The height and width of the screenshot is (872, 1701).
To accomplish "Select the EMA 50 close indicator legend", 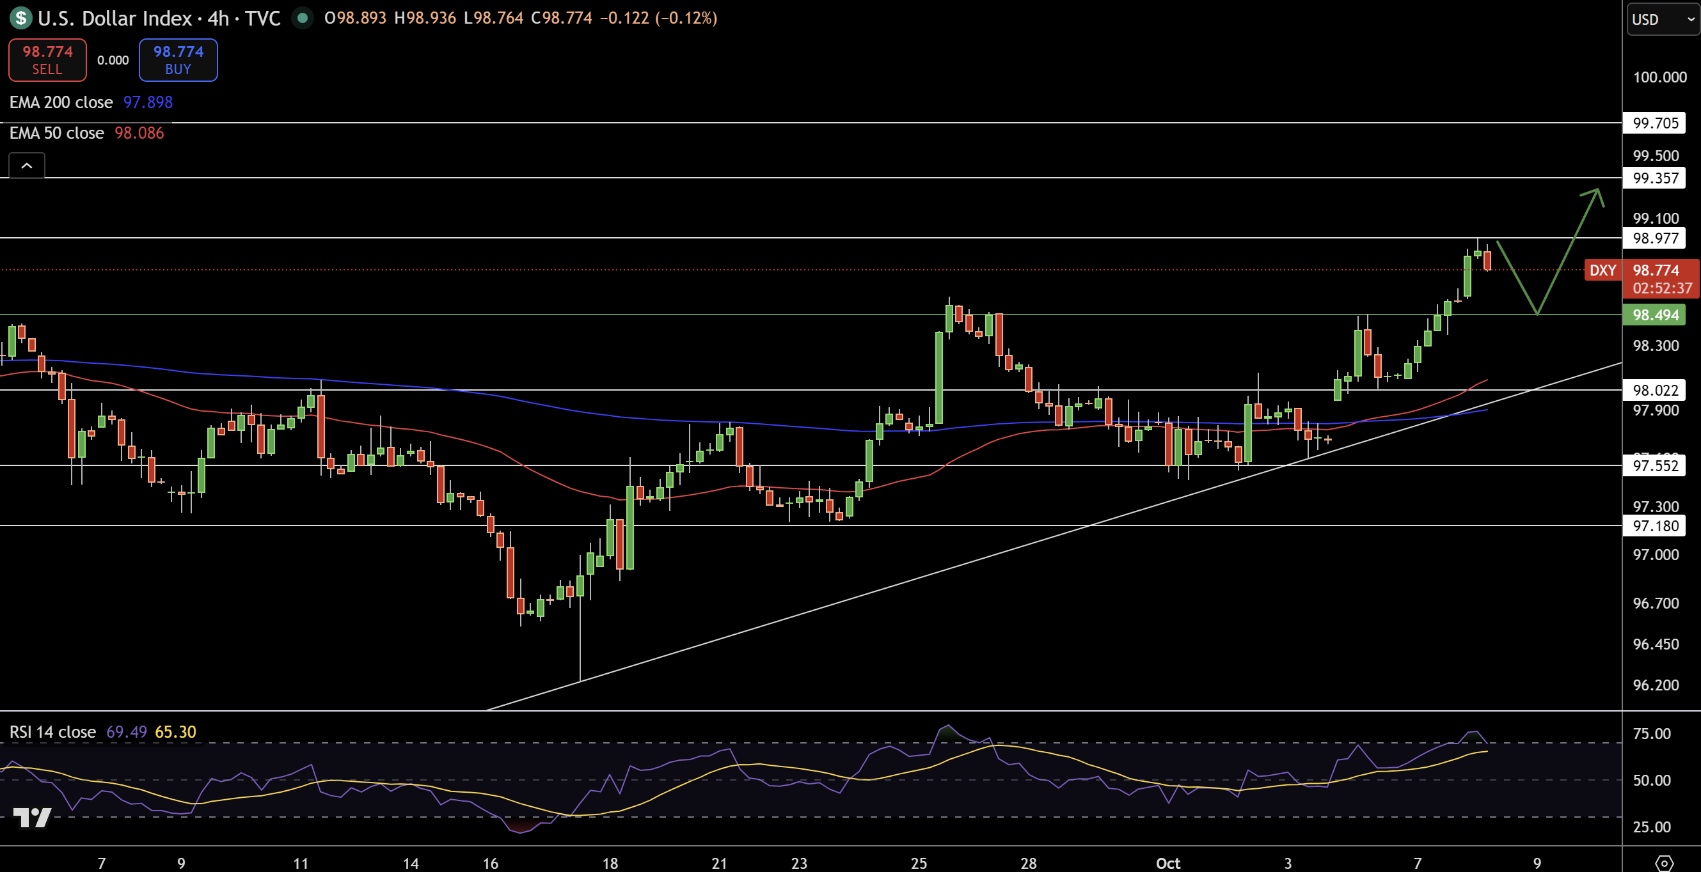I will click(57, 133).
